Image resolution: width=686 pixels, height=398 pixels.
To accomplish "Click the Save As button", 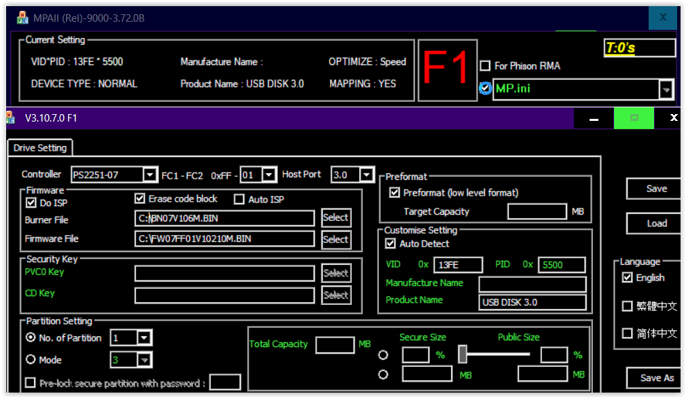I will point(655,378).
